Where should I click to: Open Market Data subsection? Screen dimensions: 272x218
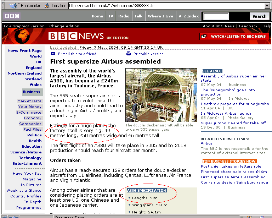click(30, 101)
